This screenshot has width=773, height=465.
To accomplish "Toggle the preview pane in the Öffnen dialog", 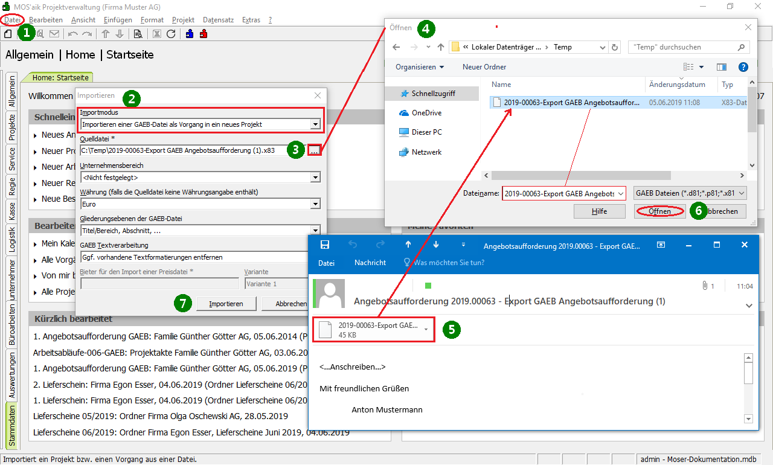I will pos(721,67).
